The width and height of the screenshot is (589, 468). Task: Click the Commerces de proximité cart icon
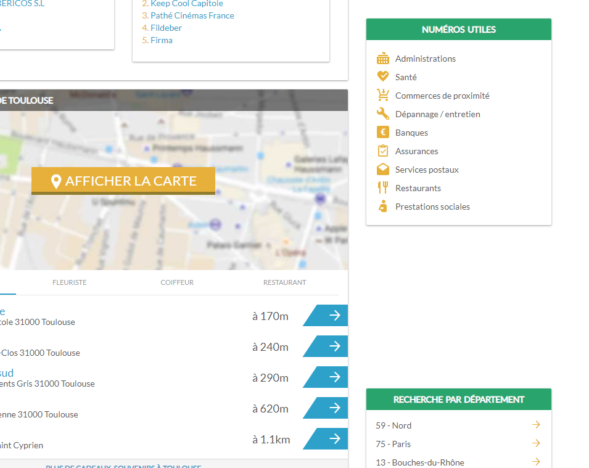click(383, 95)
